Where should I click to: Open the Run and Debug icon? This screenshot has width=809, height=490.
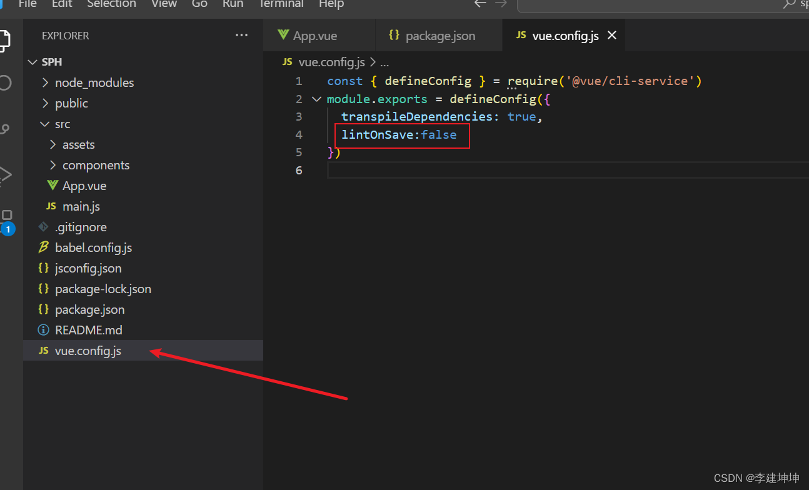[4, 175]
